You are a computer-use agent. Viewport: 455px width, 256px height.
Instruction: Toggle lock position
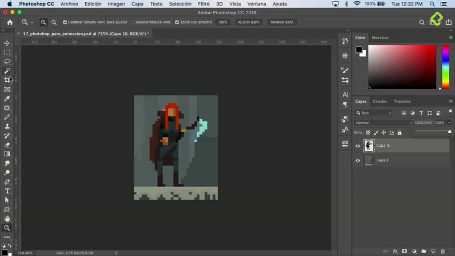[x=383, y=132]
